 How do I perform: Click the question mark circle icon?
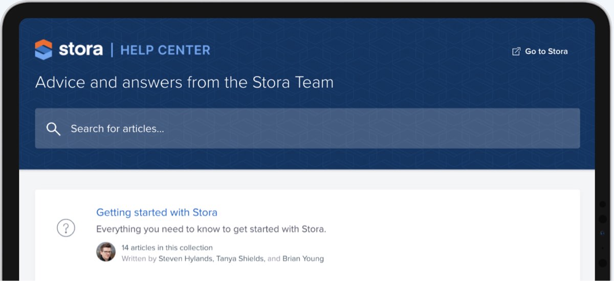point(65,228)
